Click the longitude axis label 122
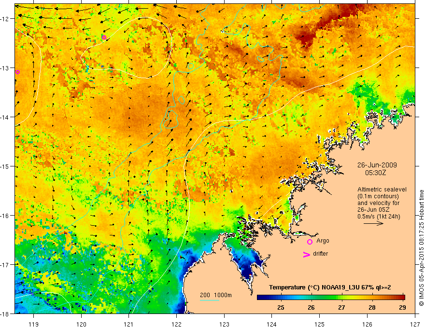 (x=176, y=324)
